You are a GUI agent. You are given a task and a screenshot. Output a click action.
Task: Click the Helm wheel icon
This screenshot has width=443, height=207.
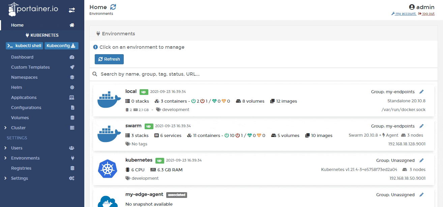[72, 88]
